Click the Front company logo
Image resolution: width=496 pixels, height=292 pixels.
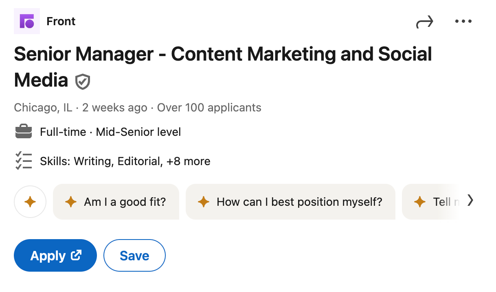[26, 21]
